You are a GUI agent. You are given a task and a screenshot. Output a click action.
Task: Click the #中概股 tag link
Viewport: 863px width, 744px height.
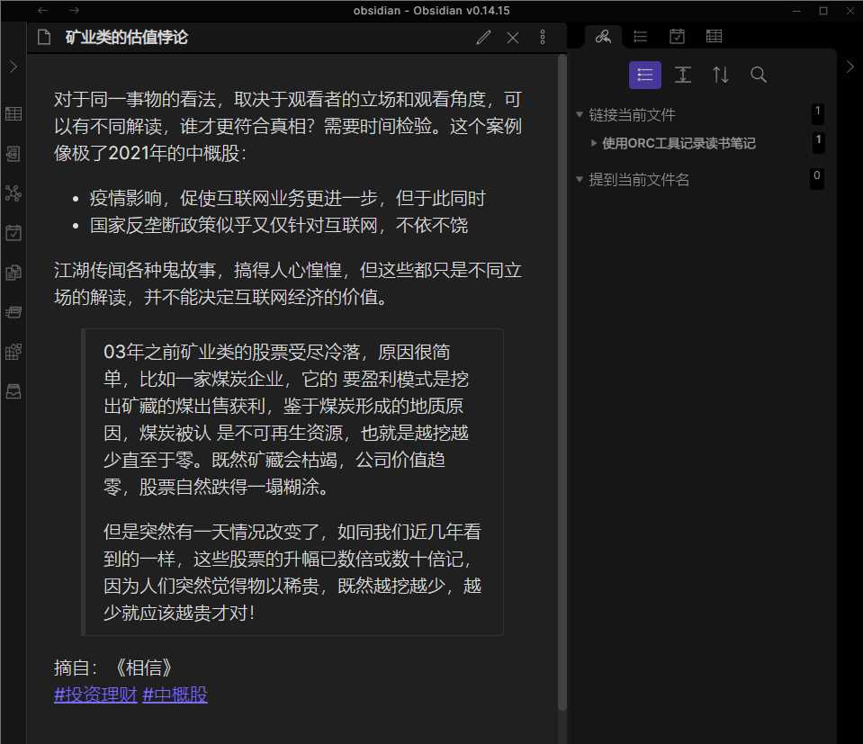173,695
